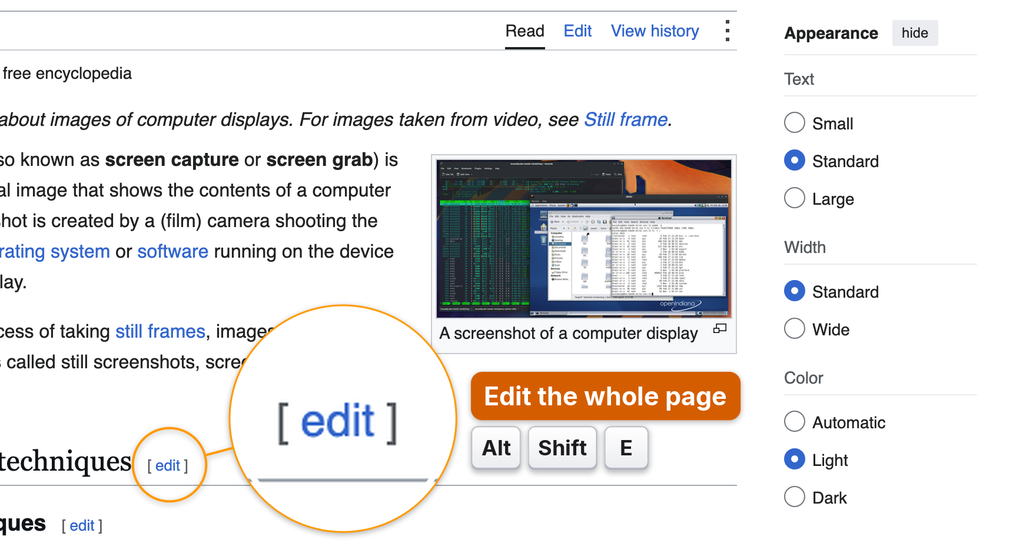Viewport: 1036px width, 553px height.
Task: Click the 'Width' section label
Action: [805, 247]
